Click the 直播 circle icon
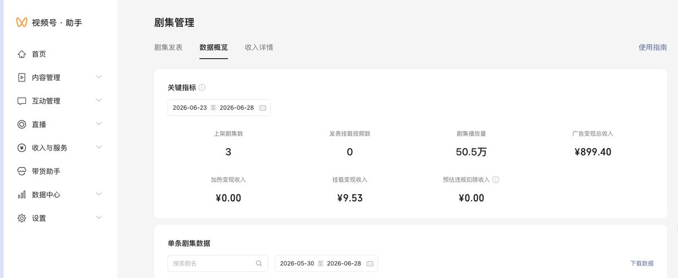The width and height of the screenshot is (678, 278). tap(21, 124)
